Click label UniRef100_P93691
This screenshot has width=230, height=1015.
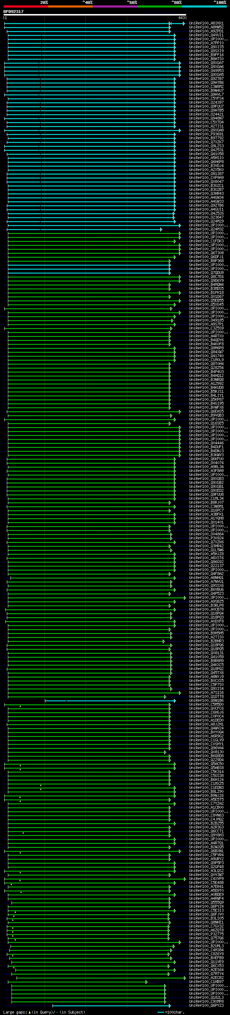(206, 134)
